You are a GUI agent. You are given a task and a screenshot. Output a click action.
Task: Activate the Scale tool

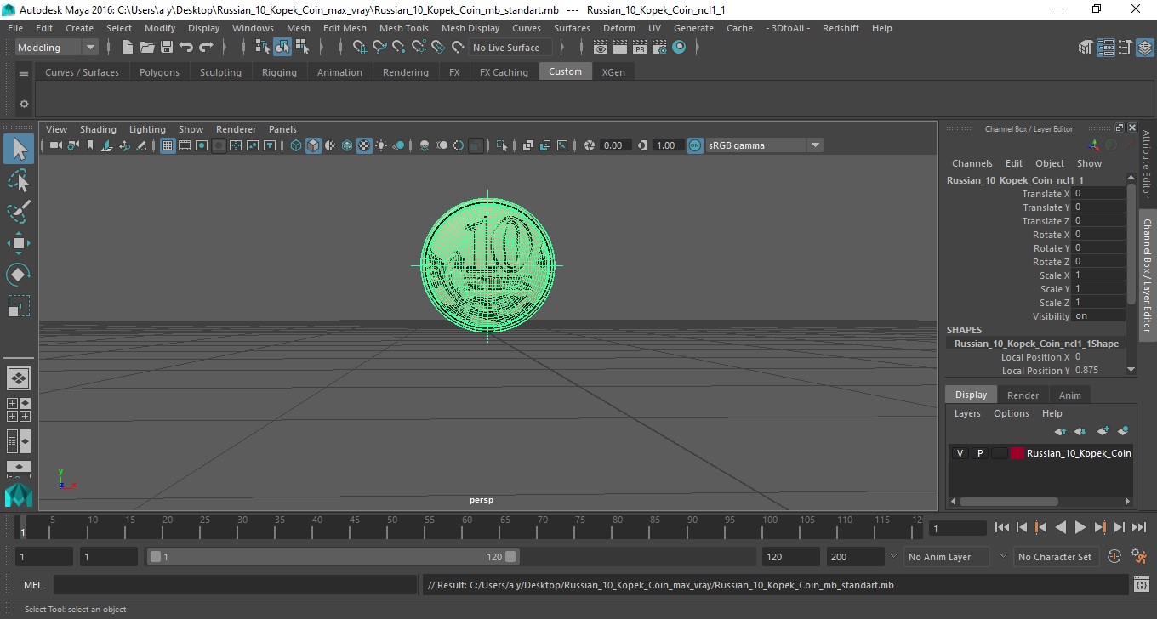(x=19, y=306)
